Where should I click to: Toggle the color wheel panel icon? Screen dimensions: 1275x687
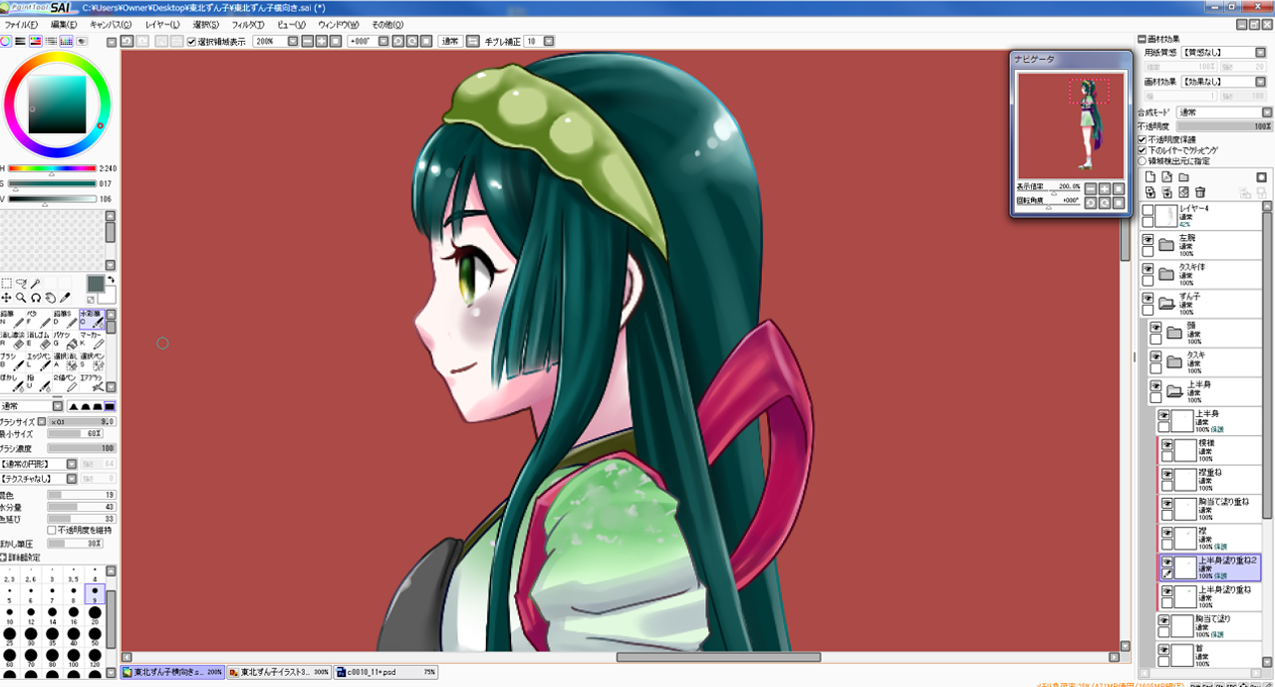tap(6, 41)
